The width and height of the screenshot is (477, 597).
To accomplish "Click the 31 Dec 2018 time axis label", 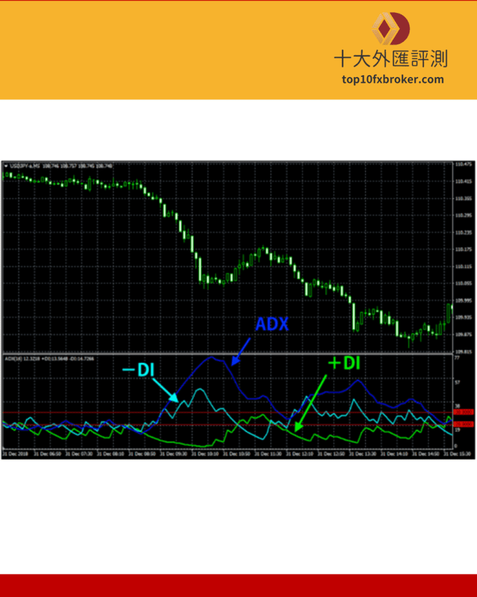I will [x=14, y=454].
